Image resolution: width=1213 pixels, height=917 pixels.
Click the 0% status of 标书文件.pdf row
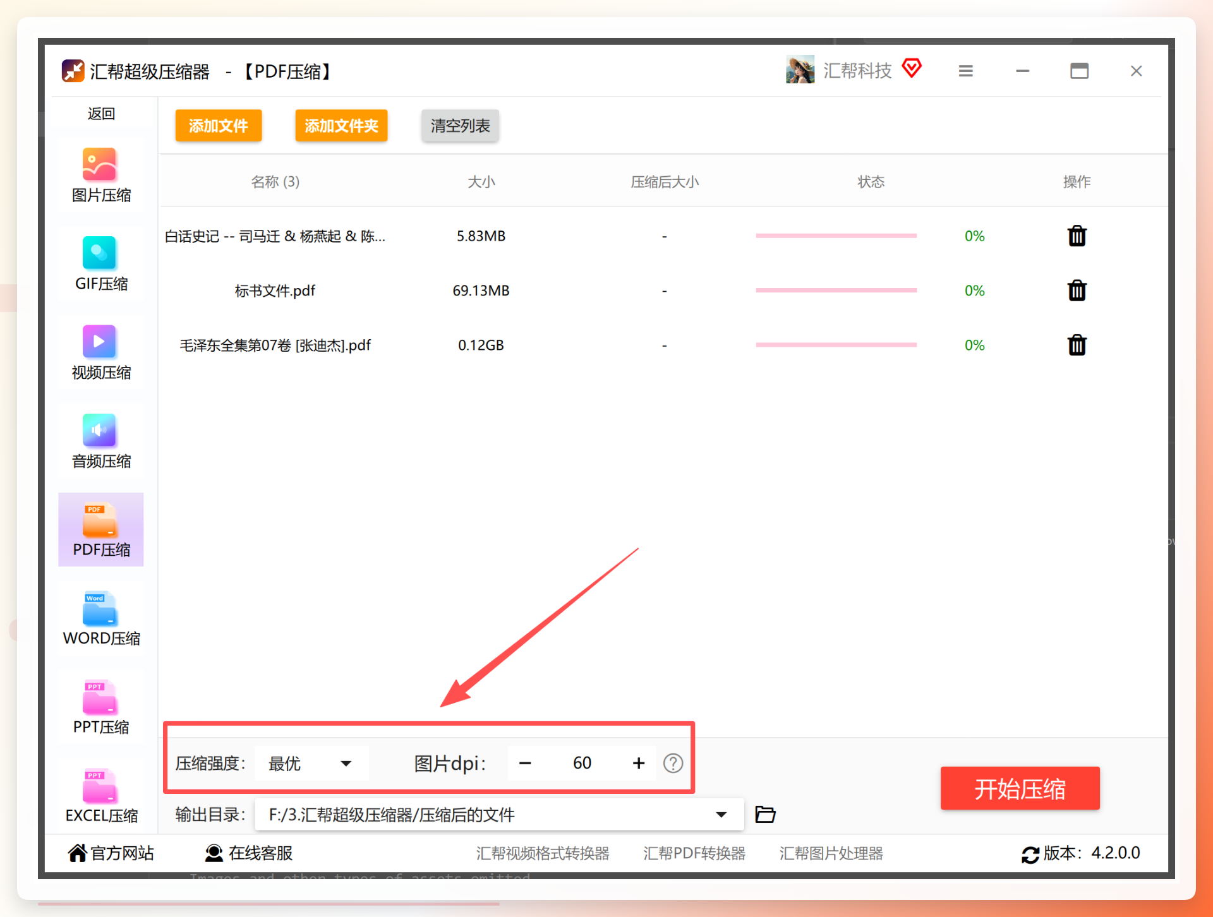pos(974,291)
